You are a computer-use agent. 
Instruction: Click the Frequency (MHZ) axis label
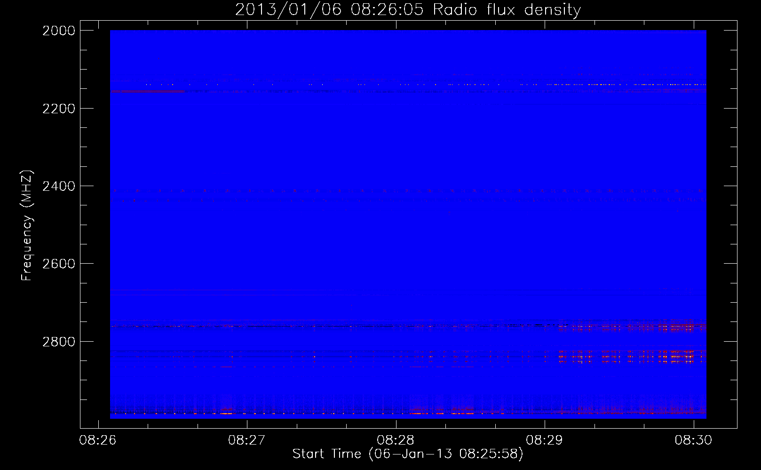click(27, 226)
